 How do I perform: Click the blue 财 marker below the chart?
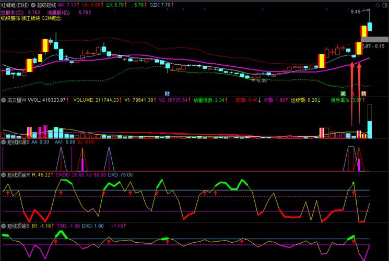click(167, 93)
